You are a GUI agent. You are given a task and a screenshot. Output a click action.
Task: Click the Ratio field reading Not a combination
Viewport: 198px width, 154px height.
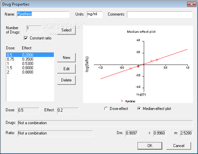pos(55,133)
